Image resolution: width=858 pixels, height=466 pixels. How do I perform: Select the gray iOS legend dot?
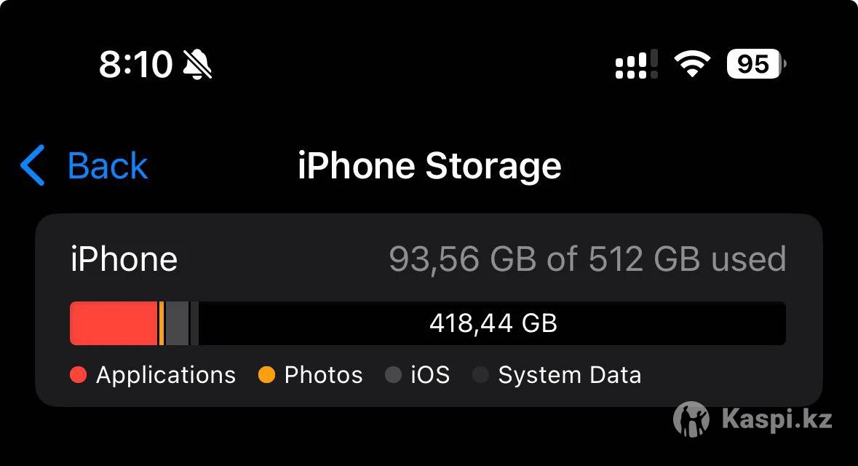pyautogui.click(x=394, y=375)
